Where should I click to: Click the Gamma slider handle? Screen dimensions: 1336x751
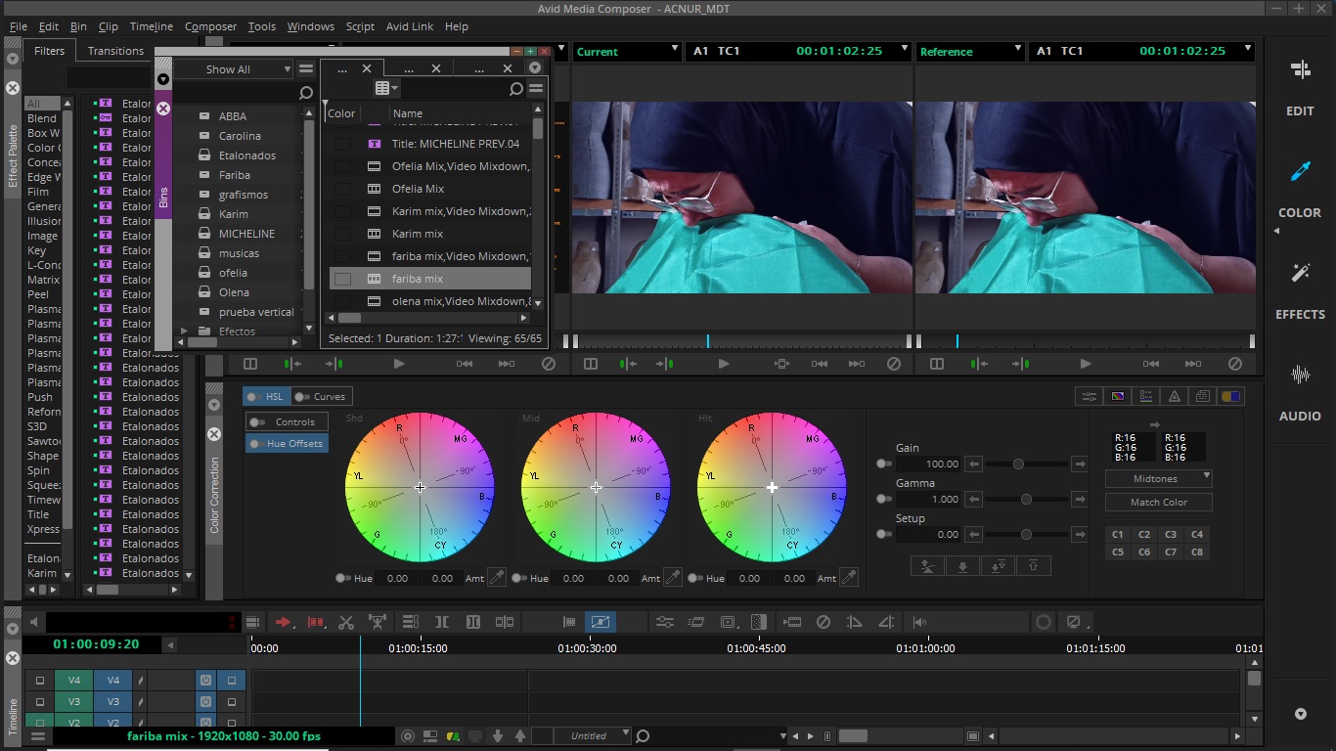point(1026,500)
